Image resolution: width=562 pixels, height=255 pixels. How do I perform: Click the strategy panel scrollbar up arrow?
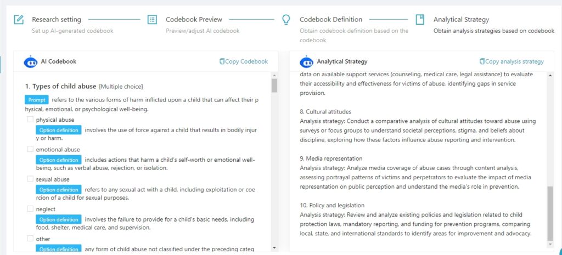[x=550, y=75]
